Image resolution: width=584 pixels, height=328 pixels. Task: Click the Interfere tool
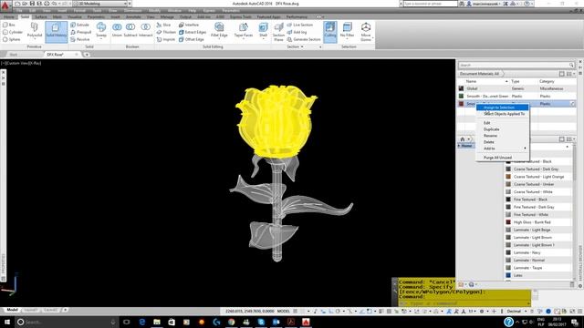tap(189, 25)
